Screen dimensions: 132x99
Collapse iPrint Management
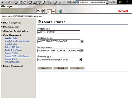(x=2, y=35)
